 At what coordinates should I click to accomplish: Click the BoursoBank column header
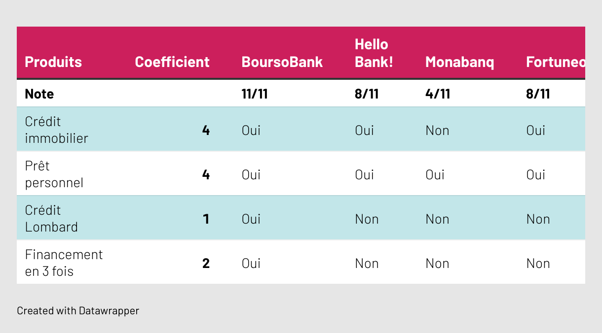point(282,62)
